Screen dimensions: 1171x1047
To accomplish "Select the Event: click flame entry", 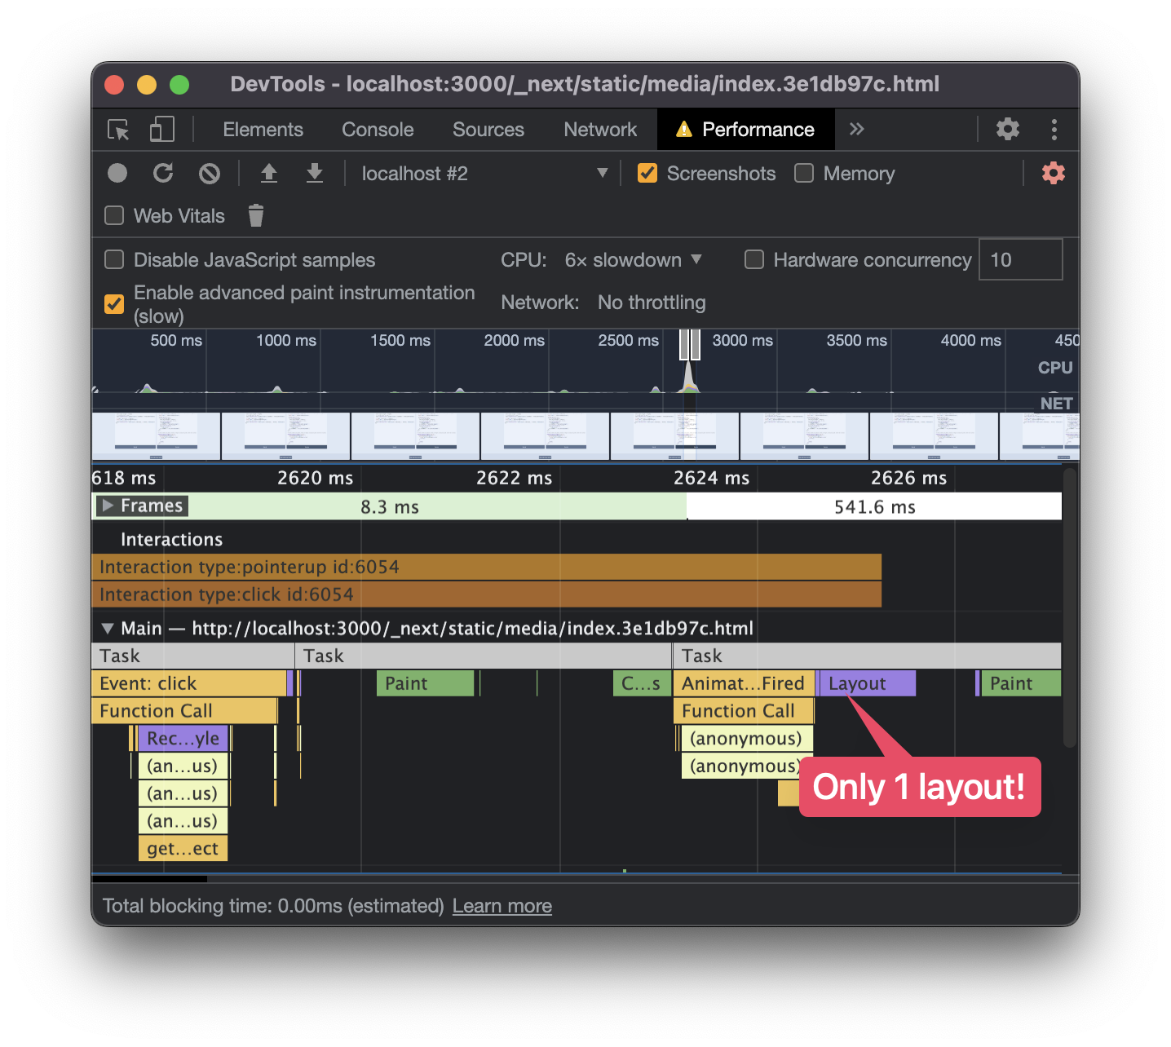I will click(188, 683).
